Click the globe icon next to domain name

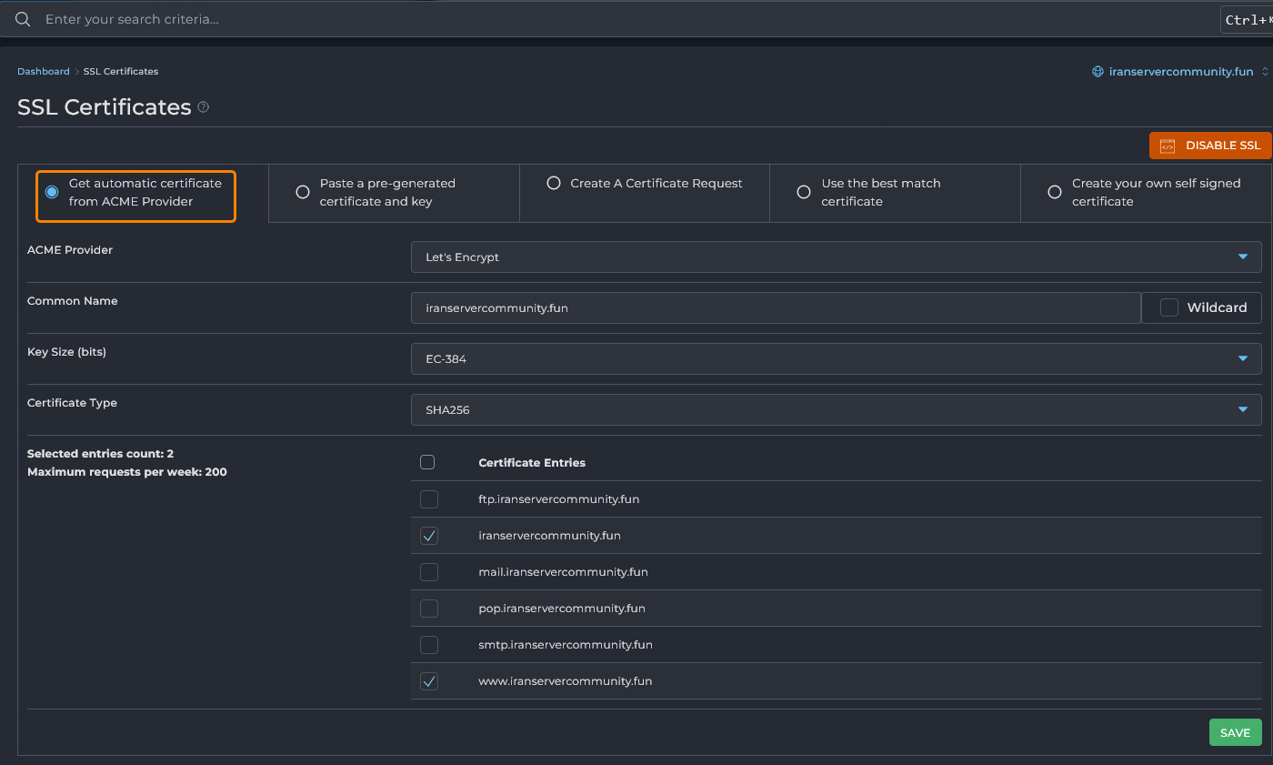1098,72
